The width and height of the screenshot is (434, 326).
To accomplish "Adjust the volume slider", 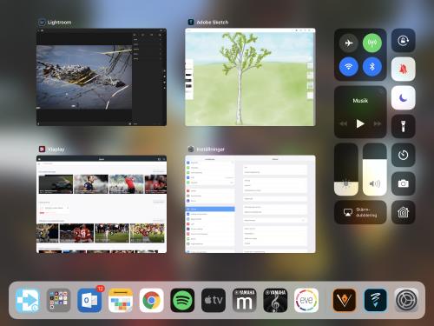I will pyautogui.click(x=375, y=170).
